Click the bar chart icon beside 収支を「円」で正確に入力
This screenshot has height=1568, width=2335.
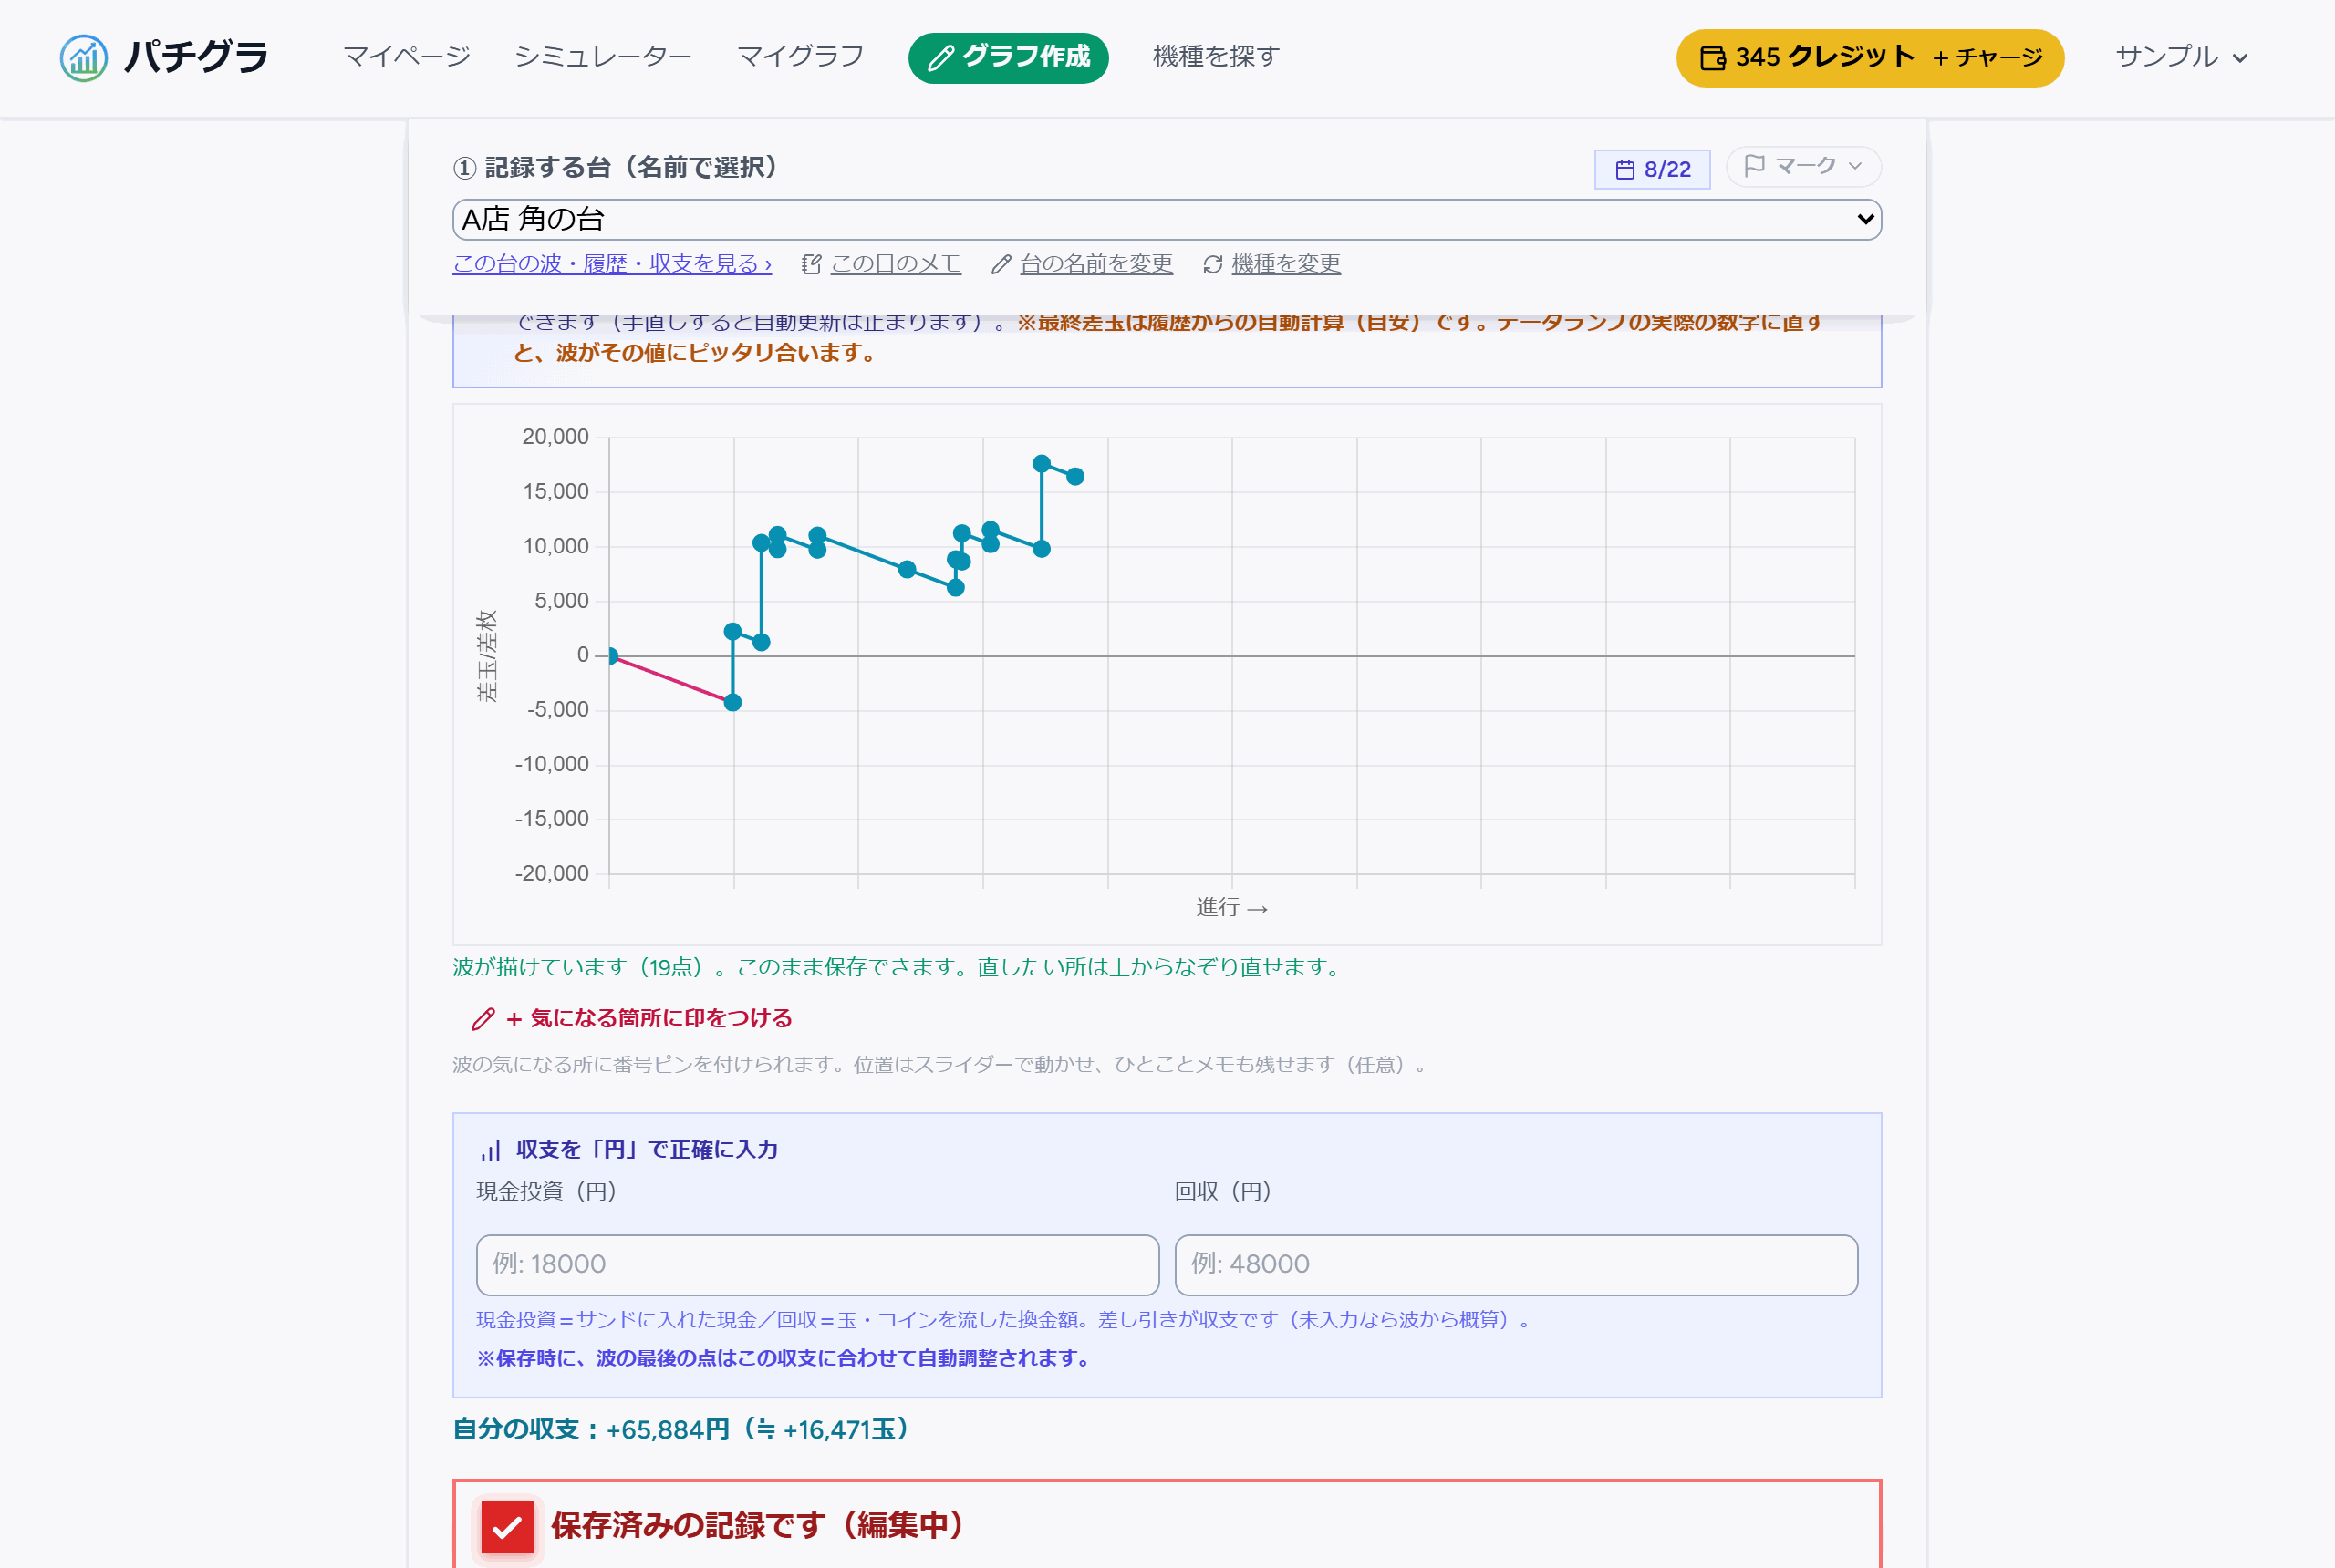point(490,1151)
